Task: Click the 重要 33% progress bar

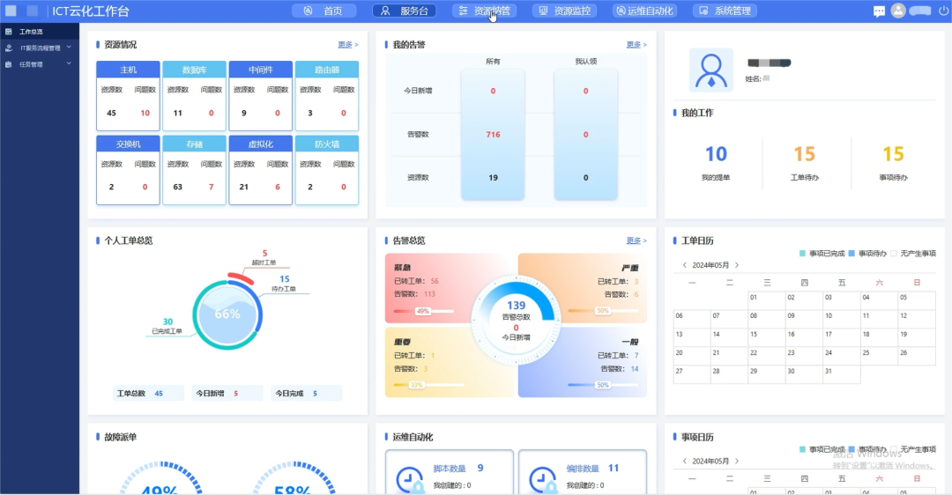Action: click(x=428, y=385)
